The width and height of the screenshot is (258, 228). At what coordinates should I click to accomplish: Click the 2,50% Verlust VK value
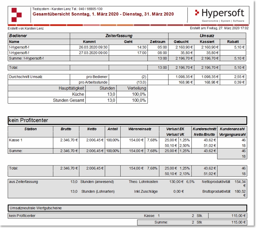(185, 146)
